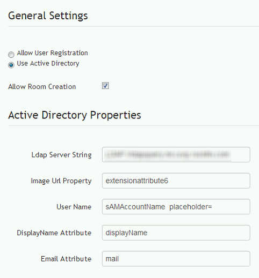Focus the Email Attribute field containing mail
This screenshot has width=259, height=278.
[x=176, y=259]
